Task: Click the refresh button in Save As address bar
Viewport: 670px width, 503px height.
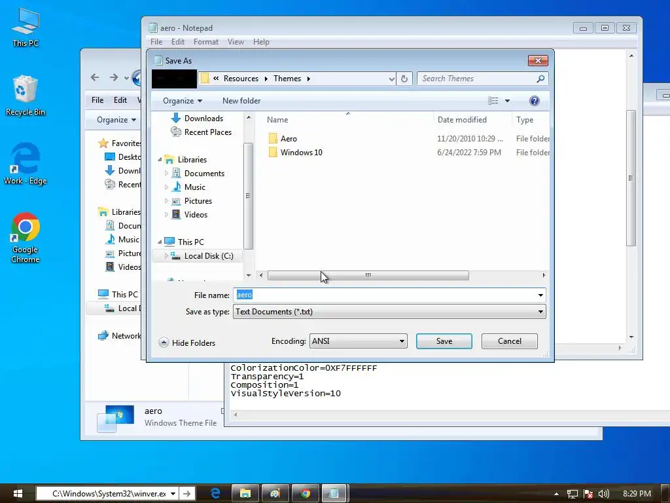Action: [x=404, y=79]
